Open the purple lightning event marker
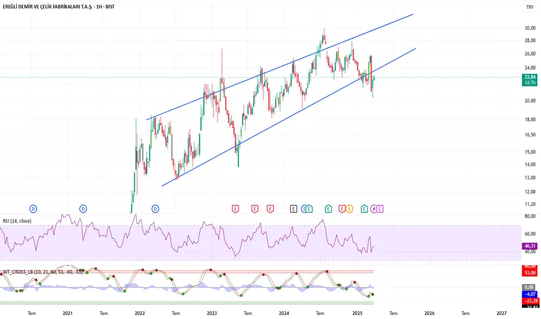The image size is (541, 319). 374,209
